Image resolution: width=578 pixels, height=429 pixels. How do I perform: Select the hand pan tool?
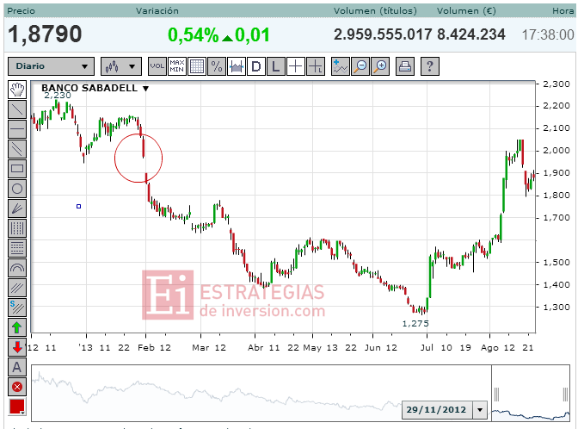(17, 90)
